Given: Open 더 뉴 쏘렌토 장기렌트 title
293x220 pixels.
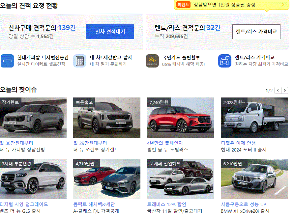Looking at the screenshot, I should point(96,150).
